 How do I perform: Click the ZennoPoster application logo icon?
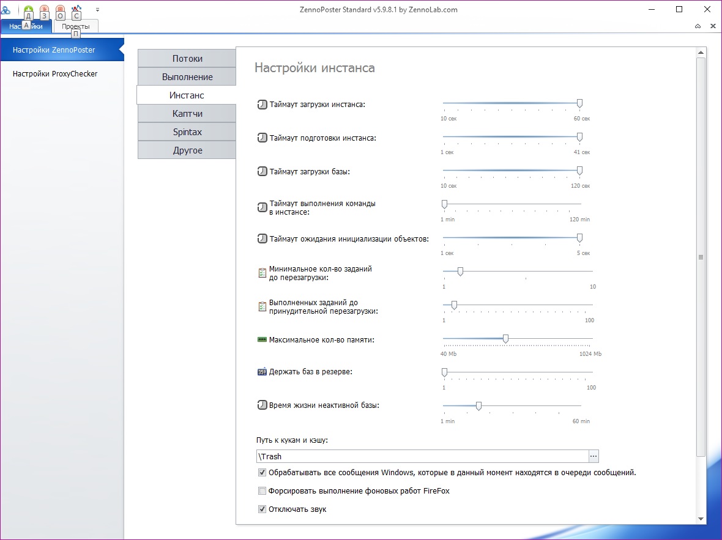[x=6, y=9]
